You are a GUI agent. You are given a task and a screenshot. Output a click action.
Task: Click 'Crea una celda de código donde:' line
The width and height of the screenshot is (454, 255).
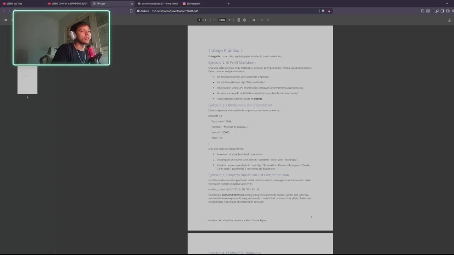[226, 149]
